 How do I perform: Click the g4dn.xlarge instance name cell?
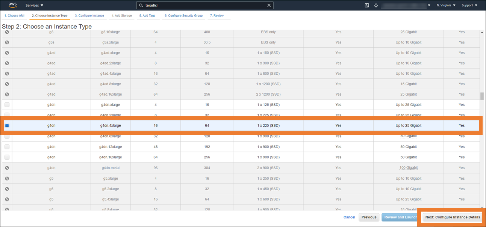point(111,105)
